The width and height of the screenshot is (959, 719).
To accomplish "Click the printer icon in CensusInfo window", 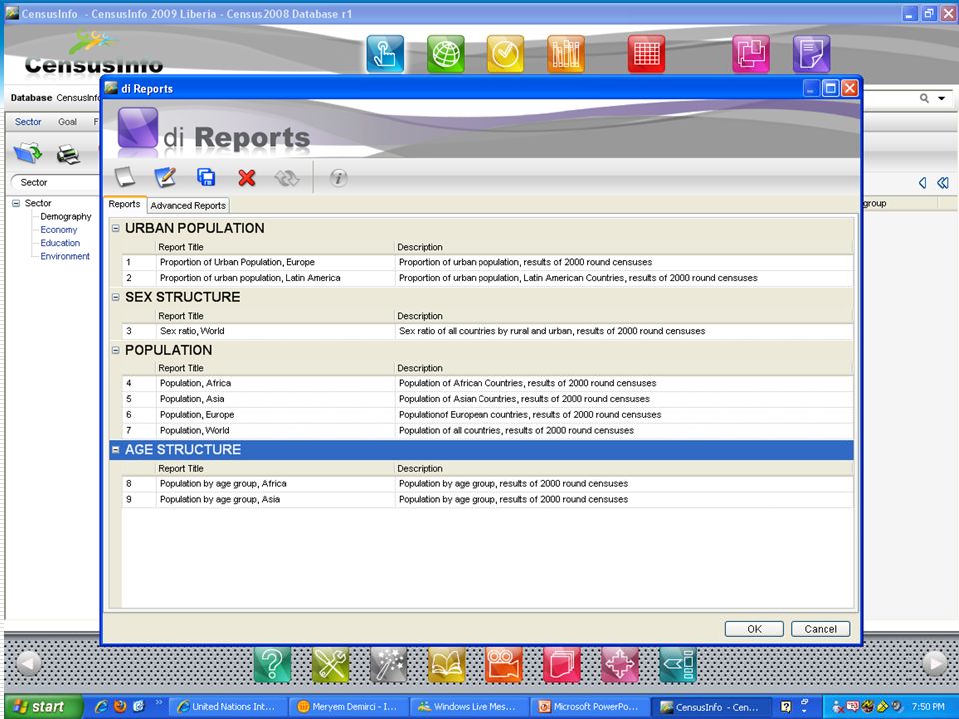I will coord(68,154).
